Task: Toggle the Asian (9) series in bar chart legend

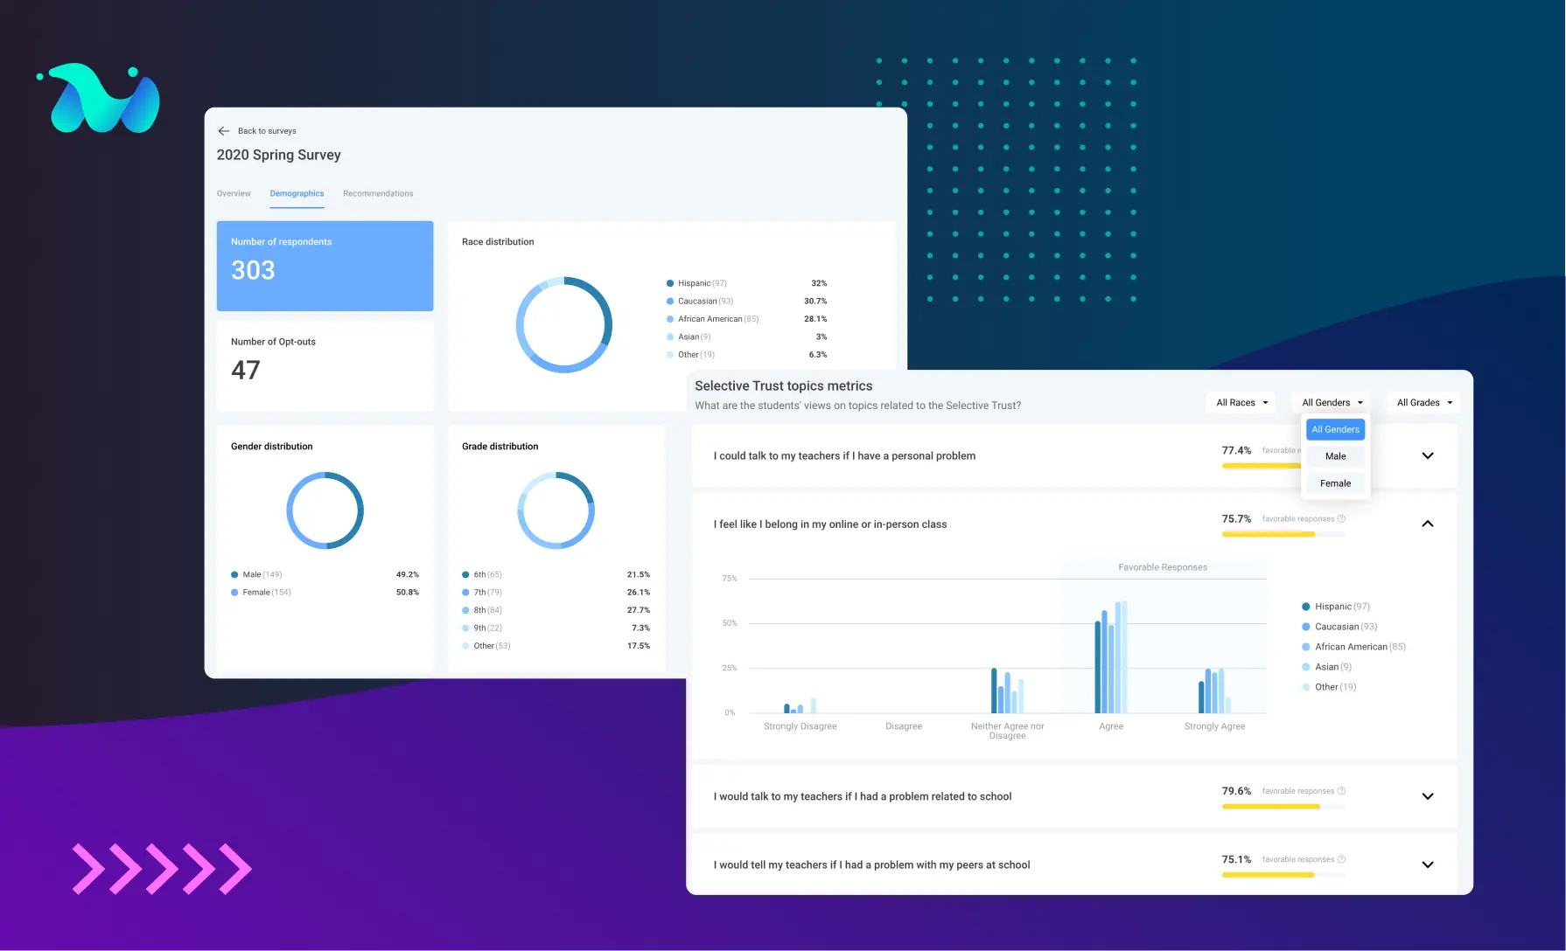Action: pyautogui.click(x=1326, y=667)
